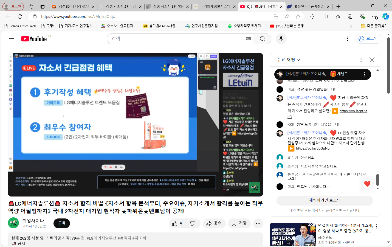Viewport: 392px width, 247px height.
Task: Switch to the 렛유인 browser tab
Action: pos(308,7)
